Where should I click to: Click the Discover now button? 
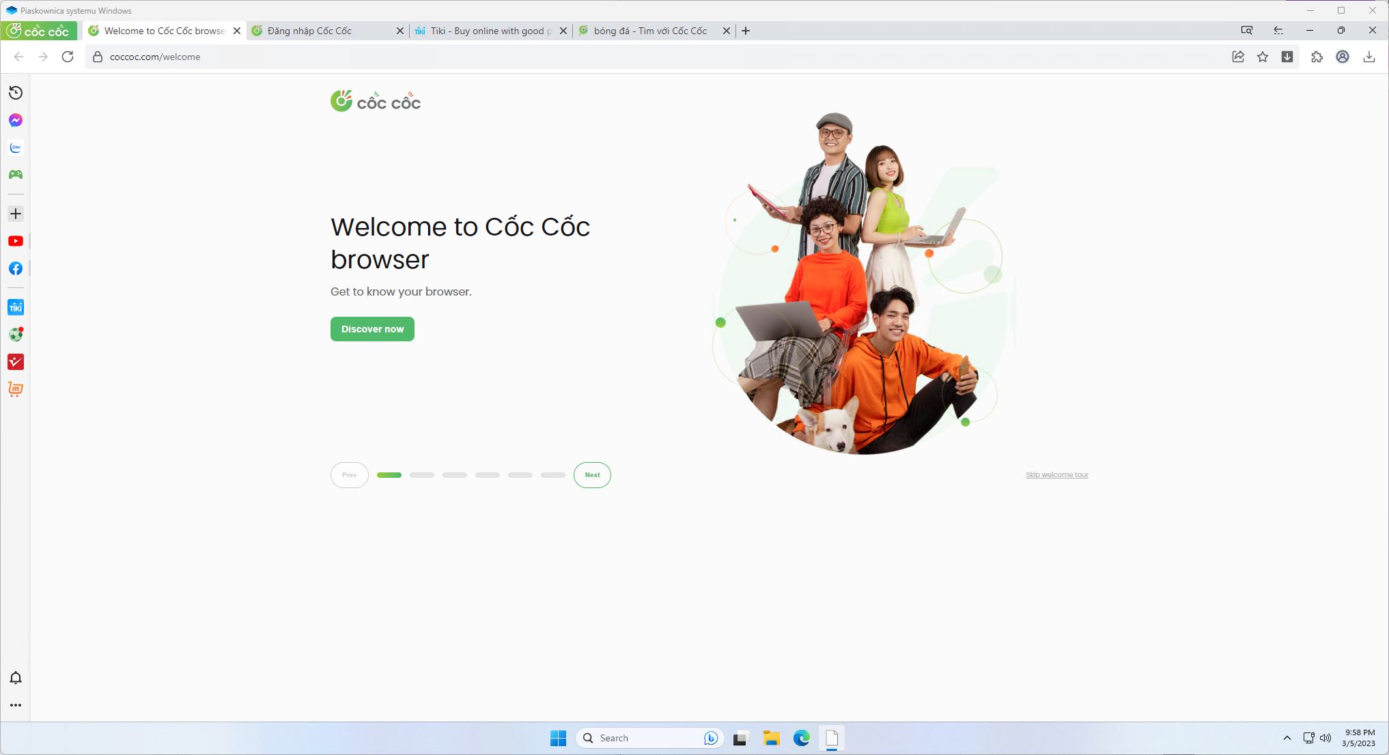pyautogui.click(x=372, y=329)
